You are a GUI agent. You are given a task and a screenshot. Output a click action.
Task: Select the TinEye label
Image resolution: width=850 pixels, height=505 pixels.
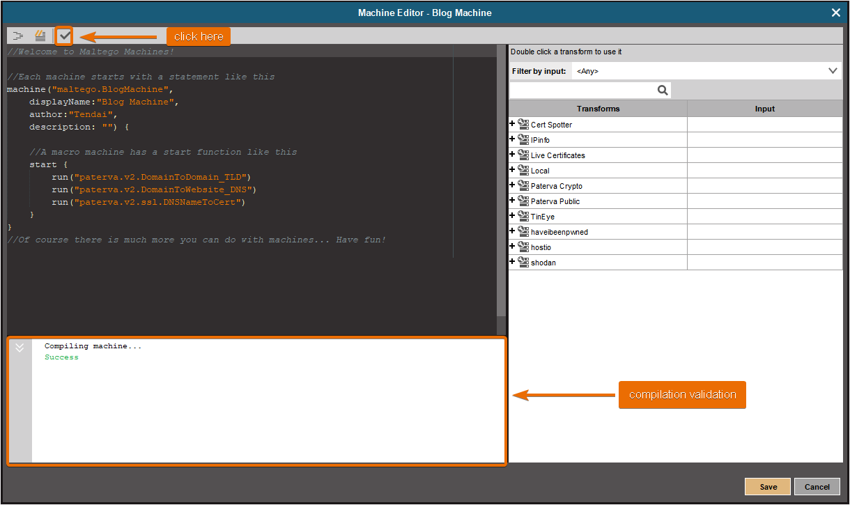[543, 217]
